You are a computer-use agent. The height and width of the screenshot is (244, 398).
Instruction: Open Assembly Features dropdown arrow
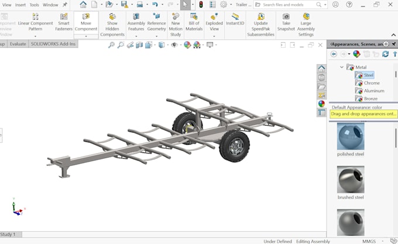[x=136, y=36]
